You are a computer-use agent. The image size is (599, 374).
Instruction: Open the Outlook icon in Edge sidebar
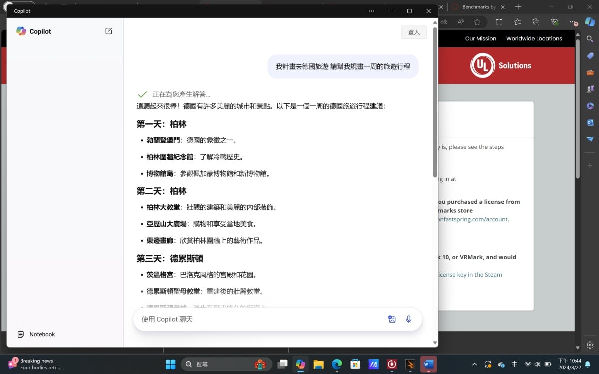point(590,122)
